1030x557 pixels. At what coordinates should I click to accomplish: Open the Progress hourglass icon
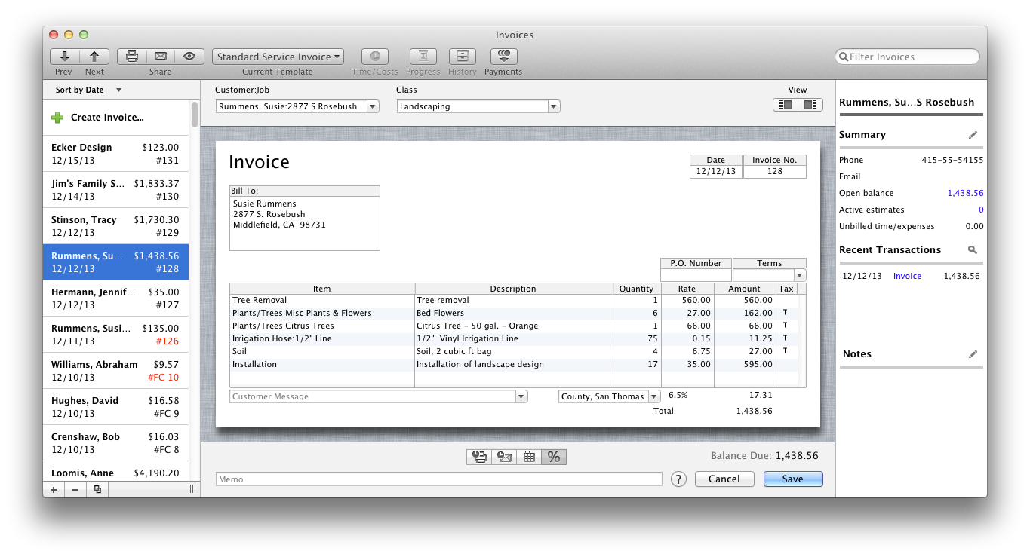pos(423,57)
